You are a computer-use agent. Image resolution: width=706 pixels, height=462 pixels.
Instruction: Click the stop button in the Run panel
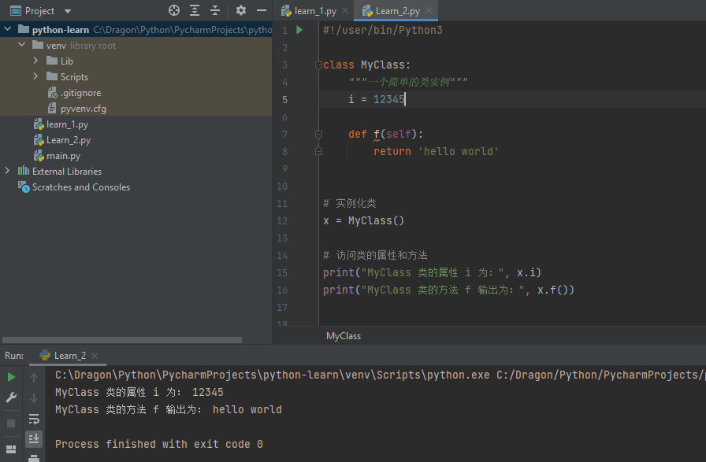[10, 423]
